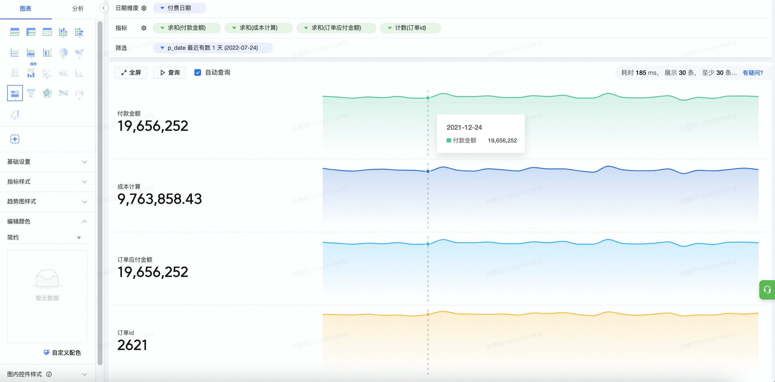Screen dimensions: 775x382
Task: Select the first table chart type icon
Action: click(x=15, y=32)
